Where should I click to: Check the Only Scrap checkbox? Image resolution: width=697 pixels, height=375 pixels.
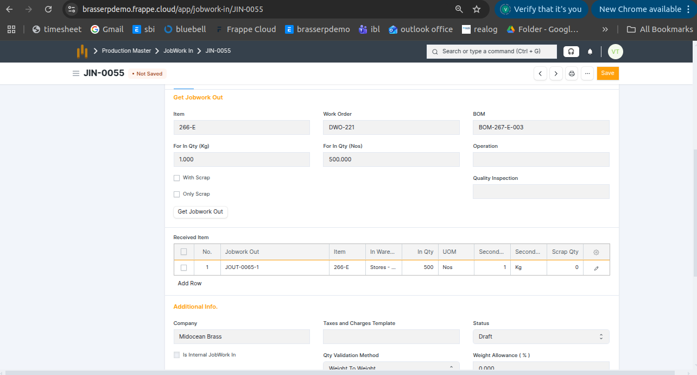[x=176, y=195]
